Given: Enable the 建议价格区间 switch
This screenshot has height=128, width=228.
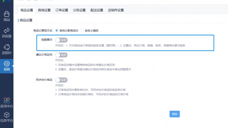Looking at the screenshot, I should [x=61, y=55].
